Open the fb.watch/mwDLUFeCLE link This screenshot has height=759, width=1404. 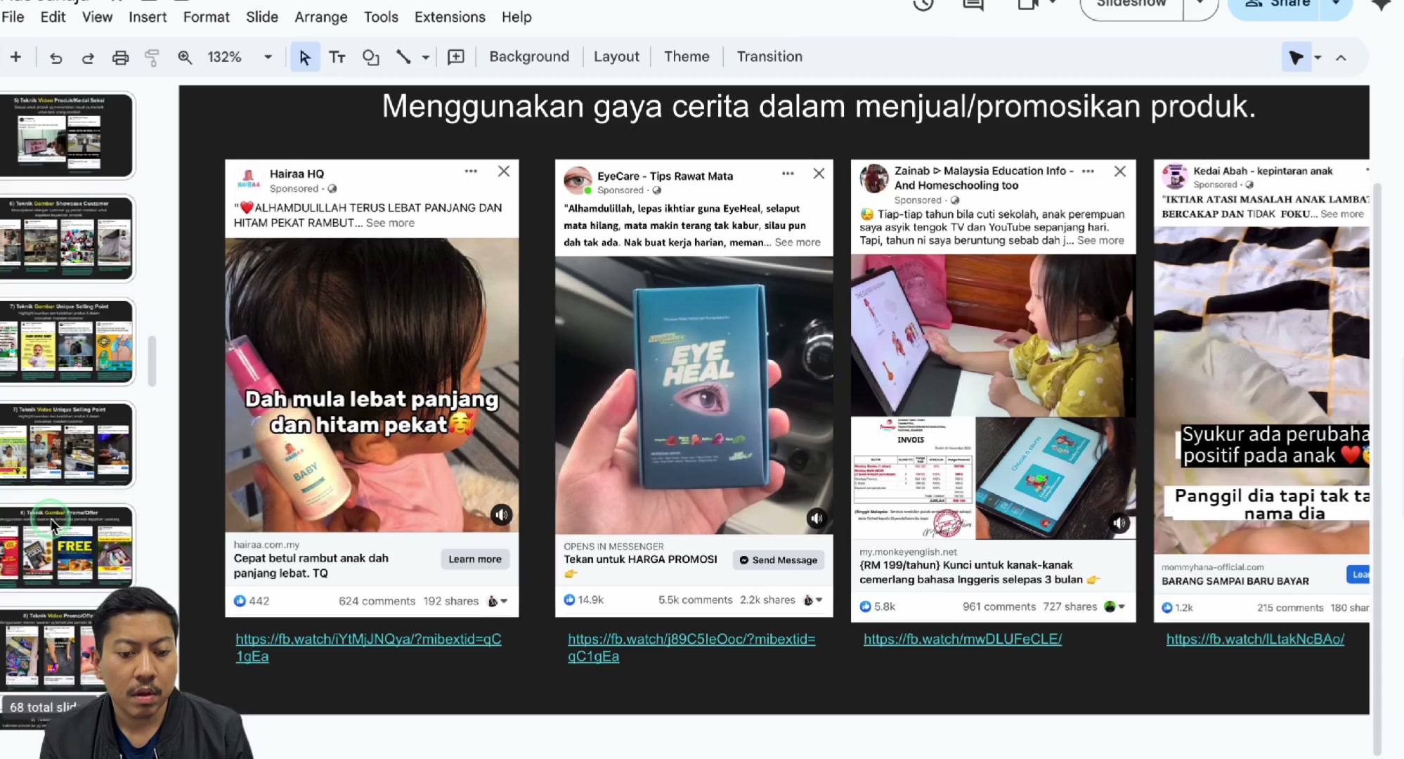coord(963,639)
